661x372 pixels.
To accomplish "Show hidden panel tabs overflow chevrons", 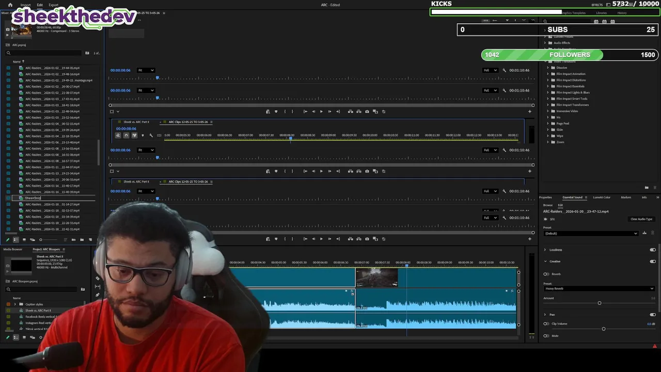I will [657, 197].
